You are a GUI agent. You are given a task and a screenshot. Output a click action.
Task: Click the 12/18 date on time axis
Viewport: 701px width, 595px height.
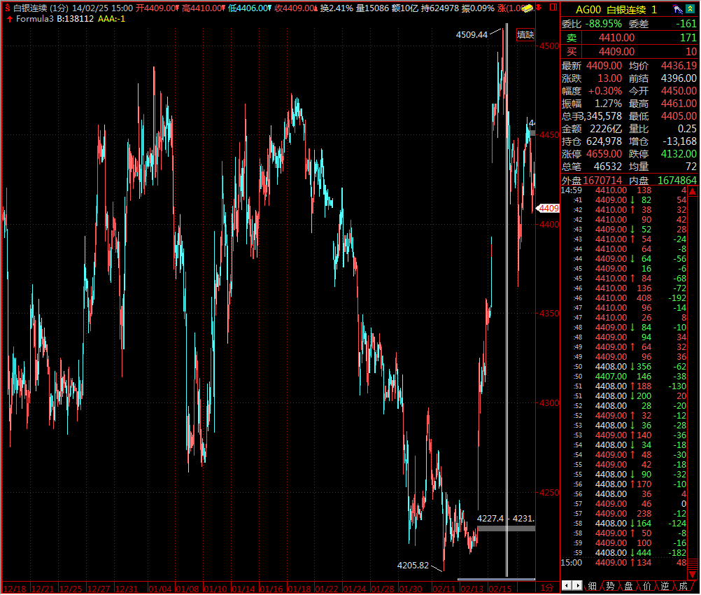(x=14, y=589)
